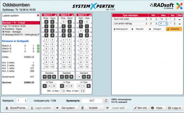Screen dimensions: 184x113
Task: Click the Nullstill button
Action: click(92, 108)
